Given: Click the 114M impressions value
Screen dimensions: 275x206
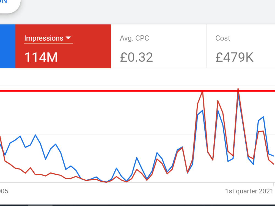Looking at the screenshot, I should coord(41,57).
